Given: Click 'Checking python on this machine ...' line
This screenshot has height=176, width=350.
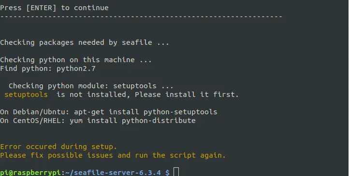Looking at the screenshot, I should [76, 60].
